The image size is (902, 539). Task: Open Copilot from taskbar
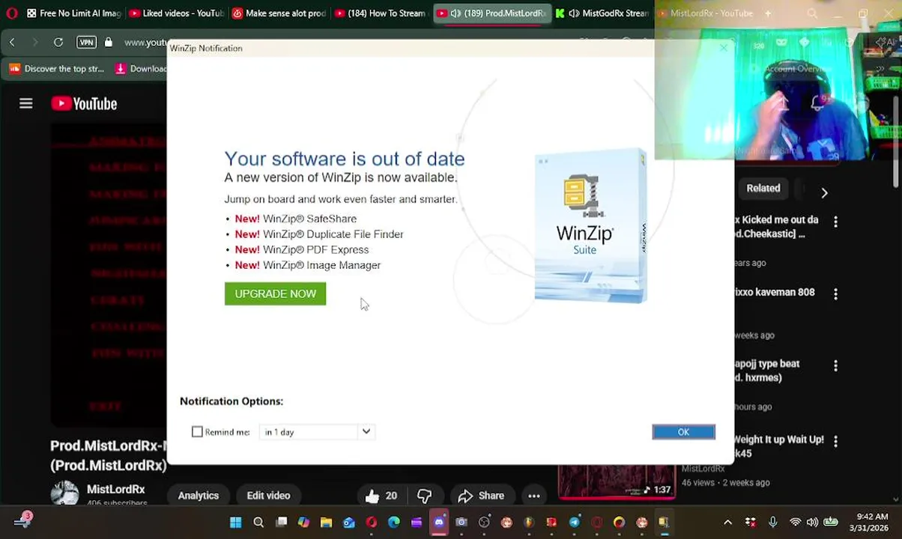click(x=303, y=523)
